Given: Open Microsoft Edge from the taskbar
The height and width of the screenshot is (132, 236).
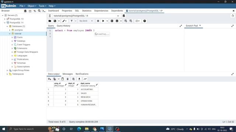Looking at the screenshot, I should 79,129.
